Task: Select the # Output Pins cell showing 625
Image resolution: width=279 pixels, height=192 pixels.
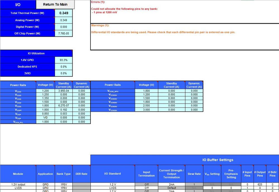Action: click(260, 184)
